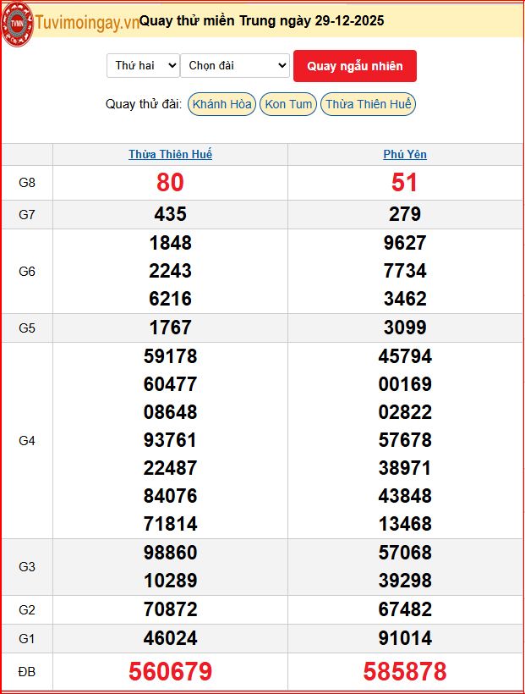Click the special prize number 585878
Screen dimensions: 525x694
405,672
